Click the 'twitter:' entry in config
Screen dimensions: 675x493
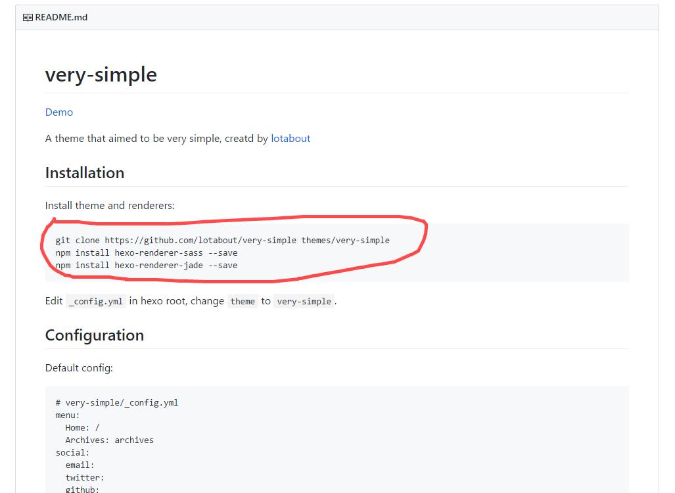pos(85,478)
